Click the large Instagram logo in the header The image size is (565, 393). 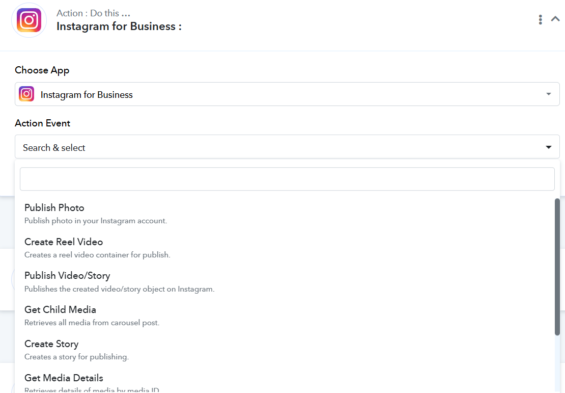tap(29, 20)
